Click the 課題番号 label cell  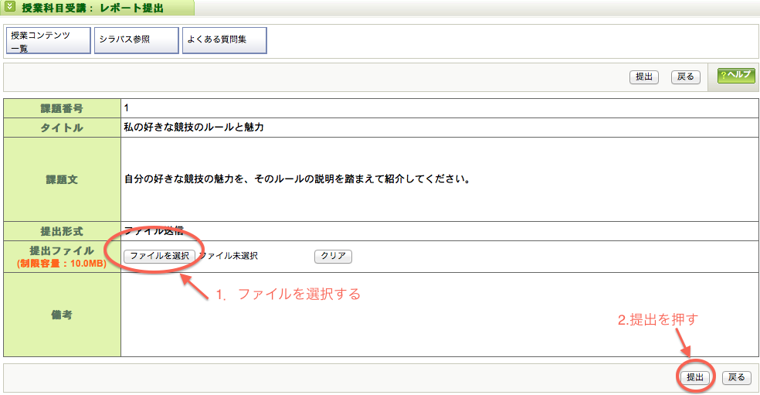(62, 108)
